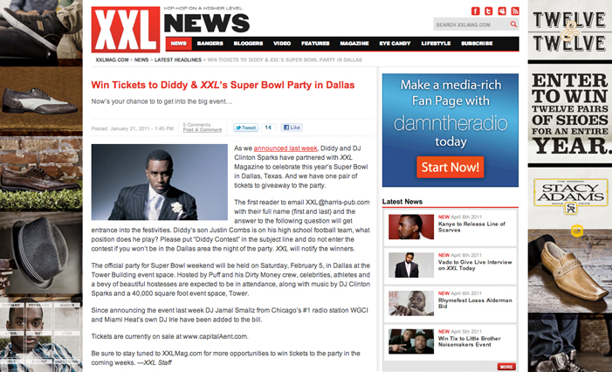
Task: Open the Bangers menu item
Action: point(210,44)
